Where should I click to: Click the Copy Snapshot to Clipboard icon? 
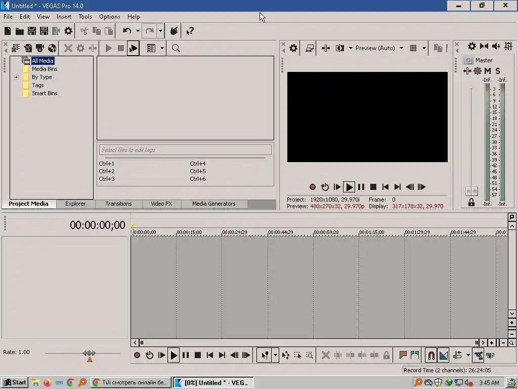tap(438, 48)
